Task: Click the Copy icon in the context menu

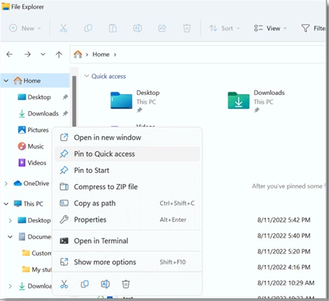Action: pos(84,284)
